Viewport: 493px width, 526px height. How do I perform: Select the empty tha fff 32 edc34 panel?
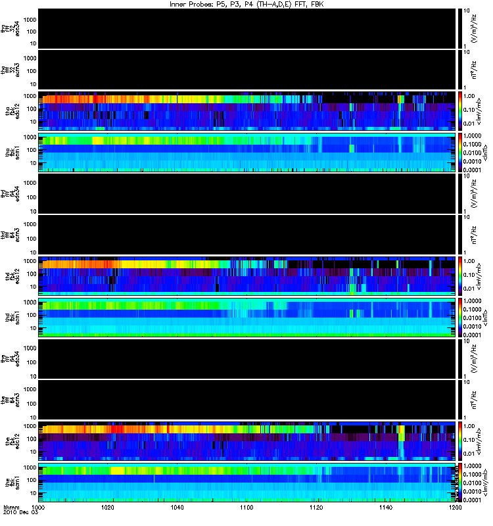pyautogui.click(x=246, y=28)
